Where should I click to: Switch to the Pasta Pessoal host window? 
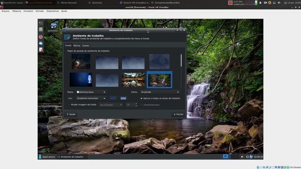pyautogui.click(x=67, y=3)
